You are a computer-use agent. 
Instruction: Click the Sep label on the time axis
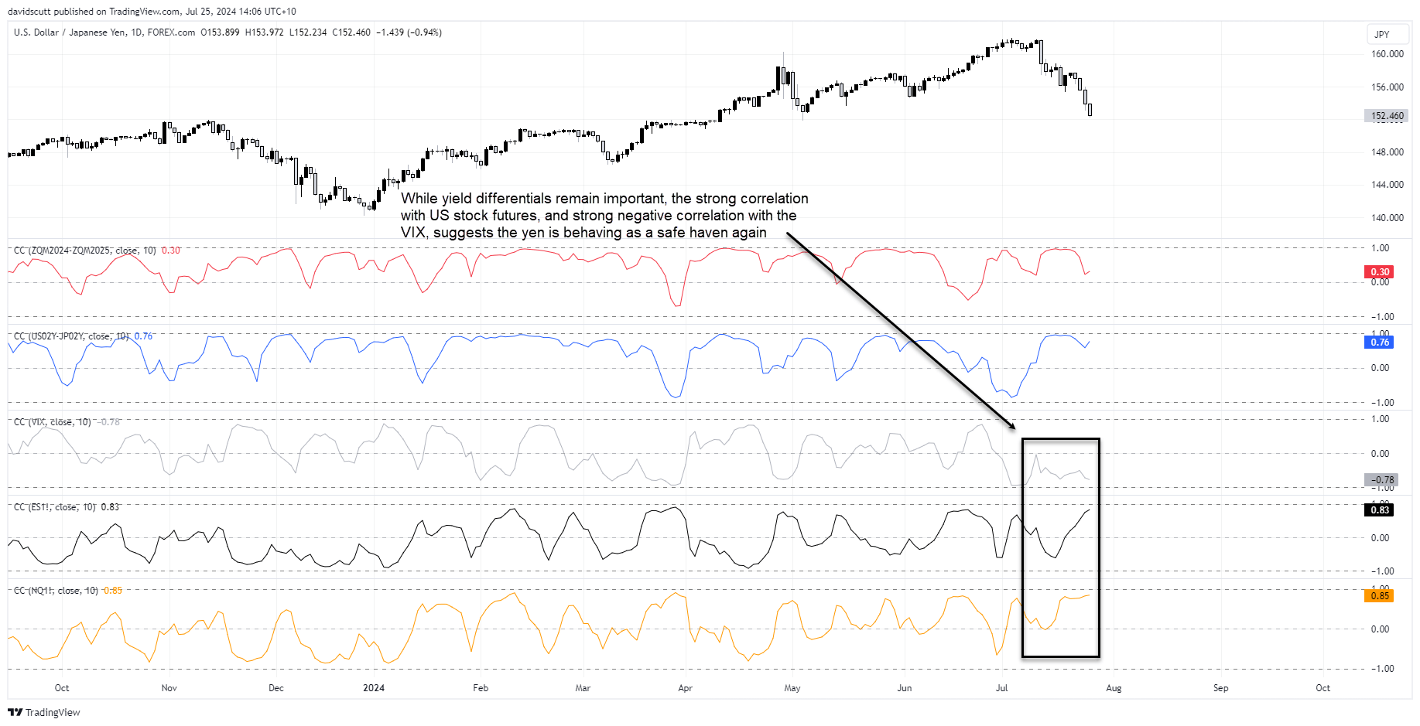[x=1220, y=688]
